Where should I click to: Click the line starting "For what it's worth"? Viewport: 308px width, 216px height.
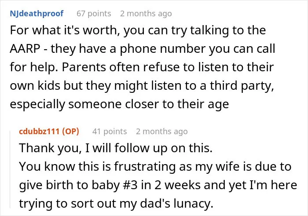coord(138,31)
